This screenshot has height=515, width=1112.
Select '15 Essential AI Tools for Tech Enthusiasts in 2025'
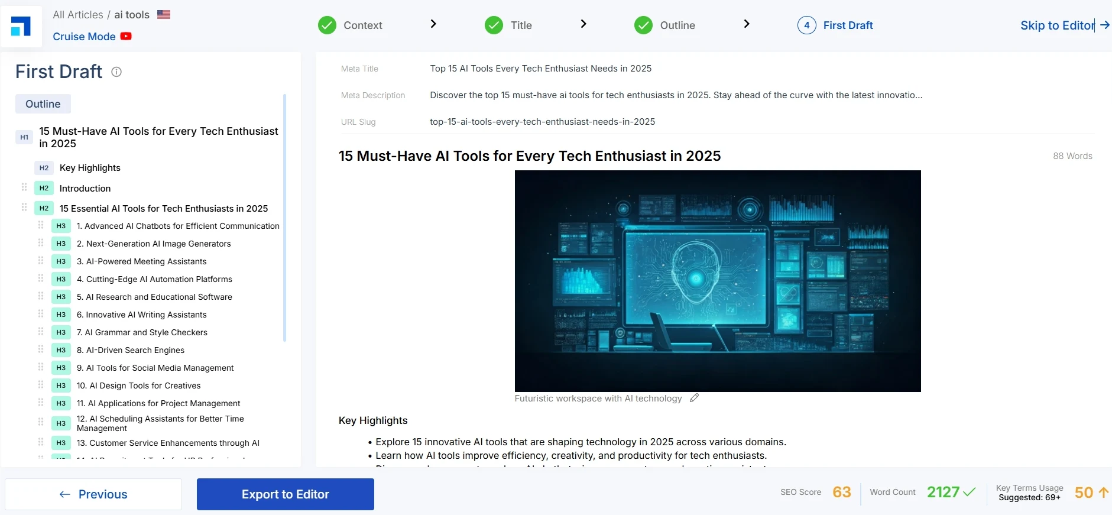[164, 208]
